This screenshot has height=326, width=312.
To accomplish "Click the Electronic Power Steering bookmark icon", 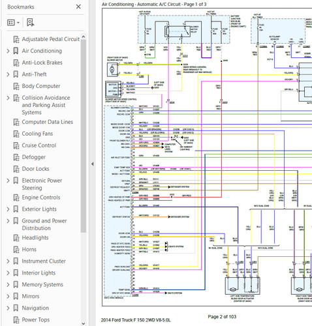I will (x=16, y=181).
